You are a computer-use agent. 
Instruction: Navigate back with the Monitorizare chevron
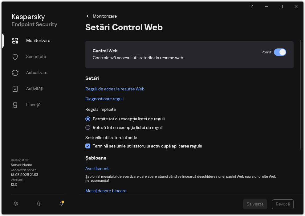(x=87, y=16)
